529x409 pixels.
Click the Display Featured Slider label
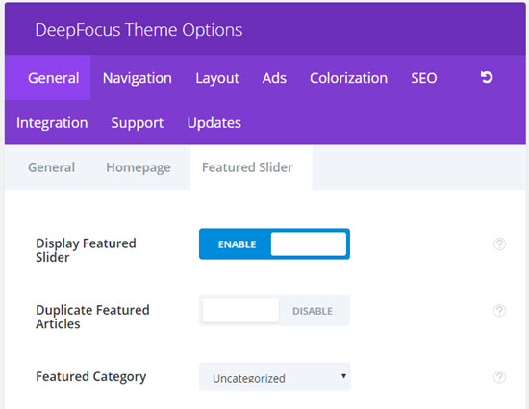[x=86, y=250]
